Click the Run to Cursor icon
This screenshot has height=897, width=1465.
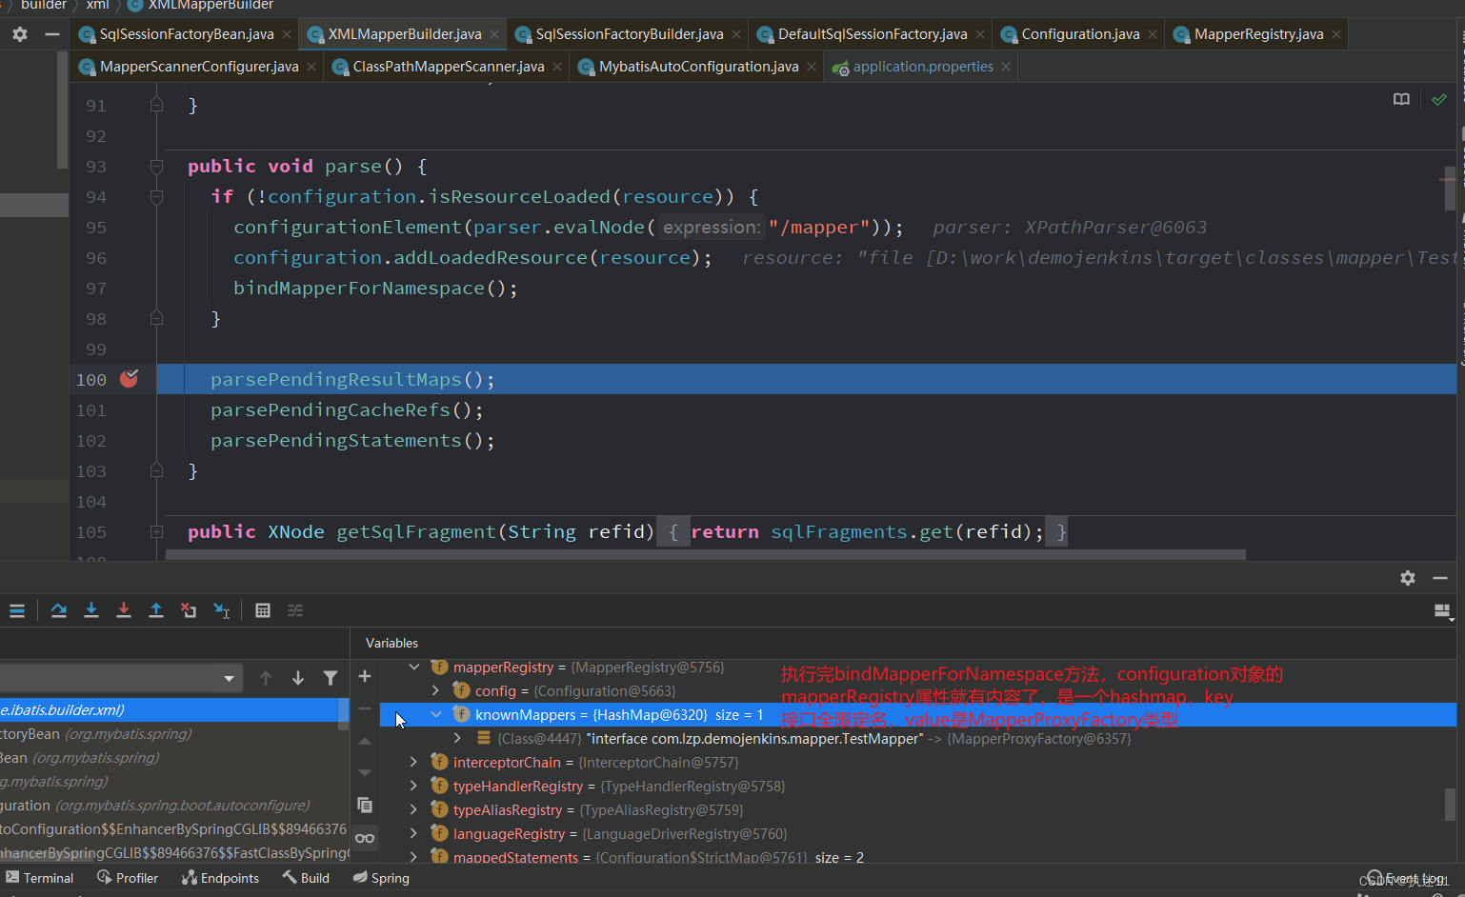point(221,610)
